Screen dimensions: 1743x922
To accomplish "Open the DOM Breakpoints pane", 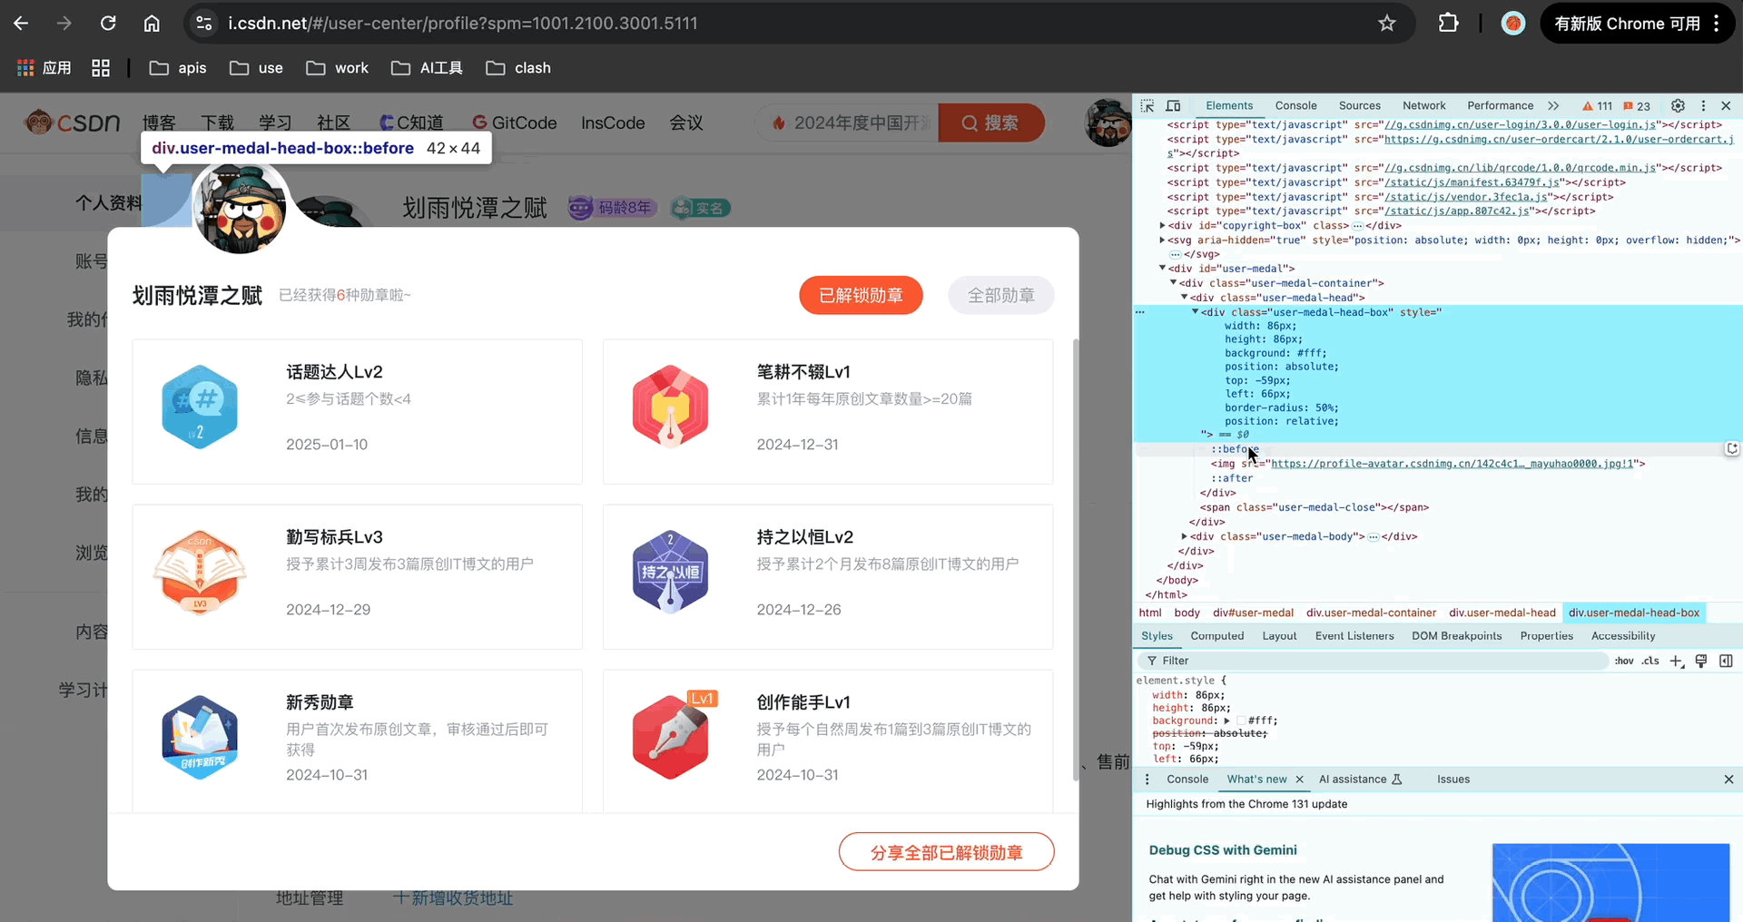I will [x=1456, y=636].
